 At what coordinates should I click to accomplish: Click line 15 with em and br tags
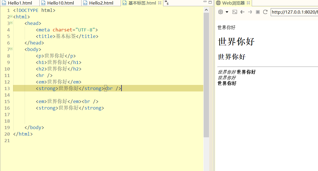point(67,101)
